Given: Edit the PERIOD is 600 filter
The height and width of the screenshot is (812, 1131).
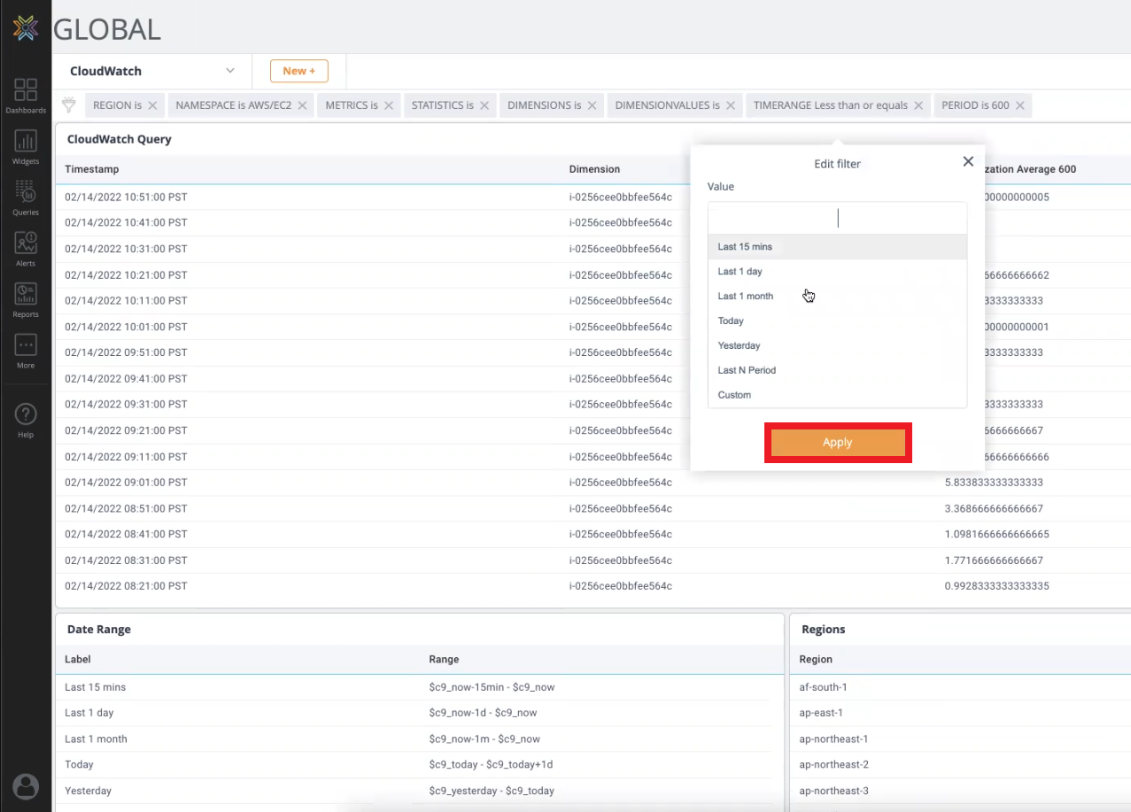Looking at the screenshot, I should (975, 105).
